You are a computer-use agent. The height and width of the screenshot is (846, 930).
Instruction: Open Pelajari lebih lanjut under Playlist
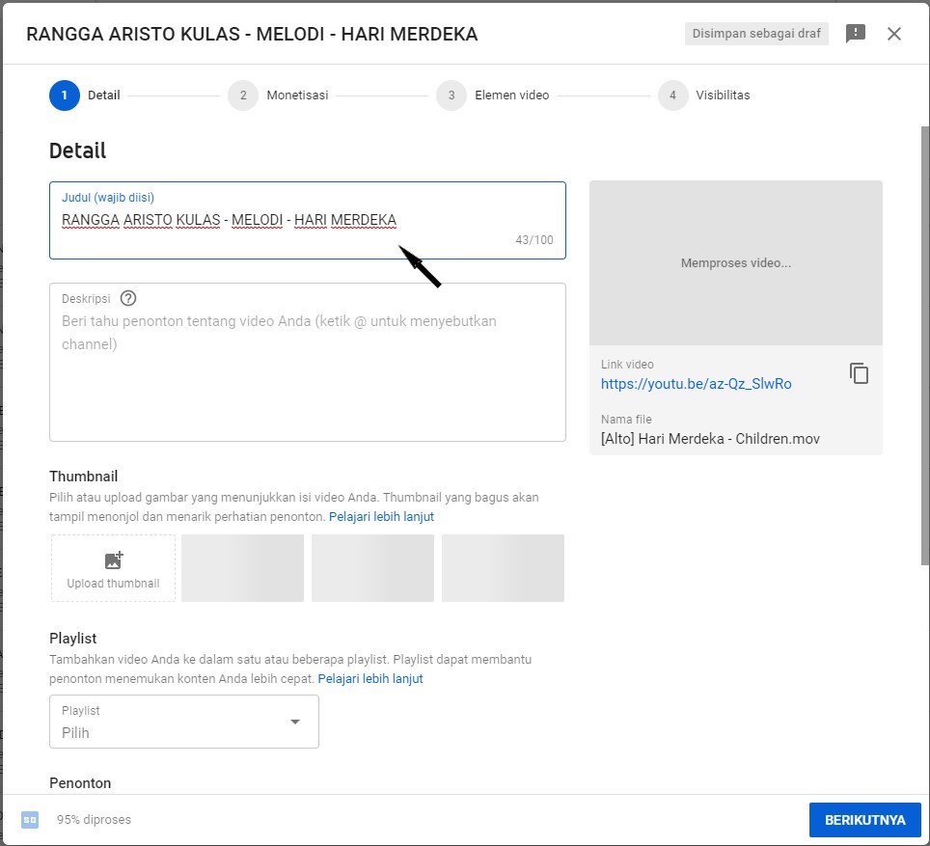pyautogui.click(x=370, y=679)
